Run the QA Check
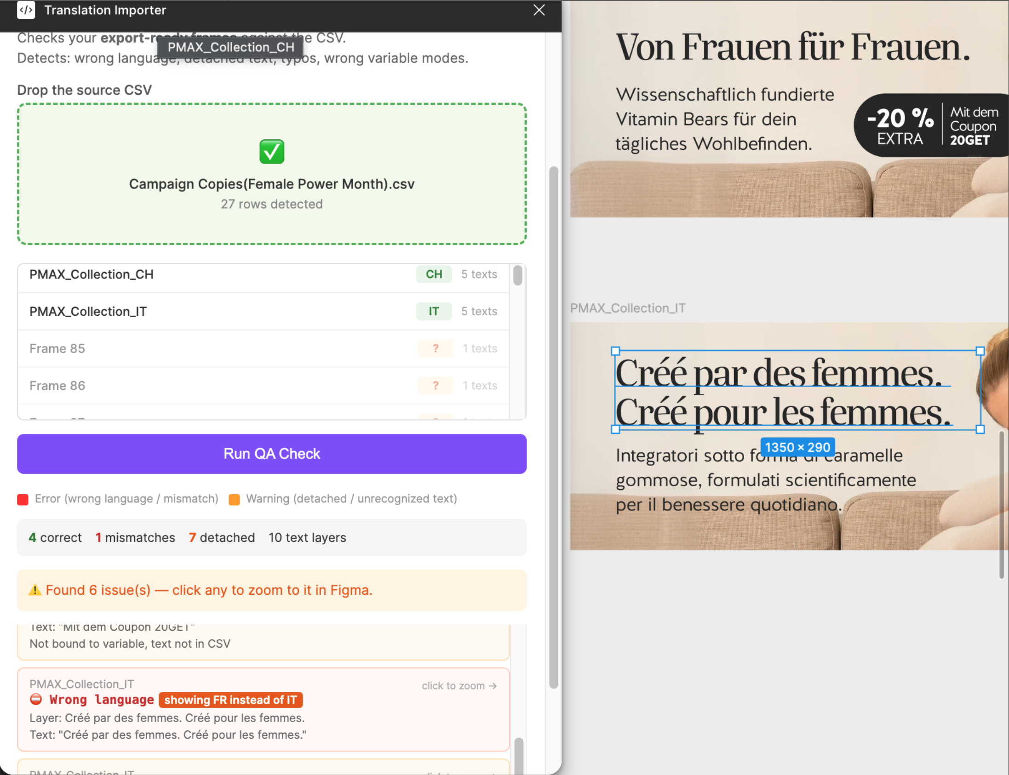Image resolution: width=1009 pixels, height=775 pixels. coord(271,454)
